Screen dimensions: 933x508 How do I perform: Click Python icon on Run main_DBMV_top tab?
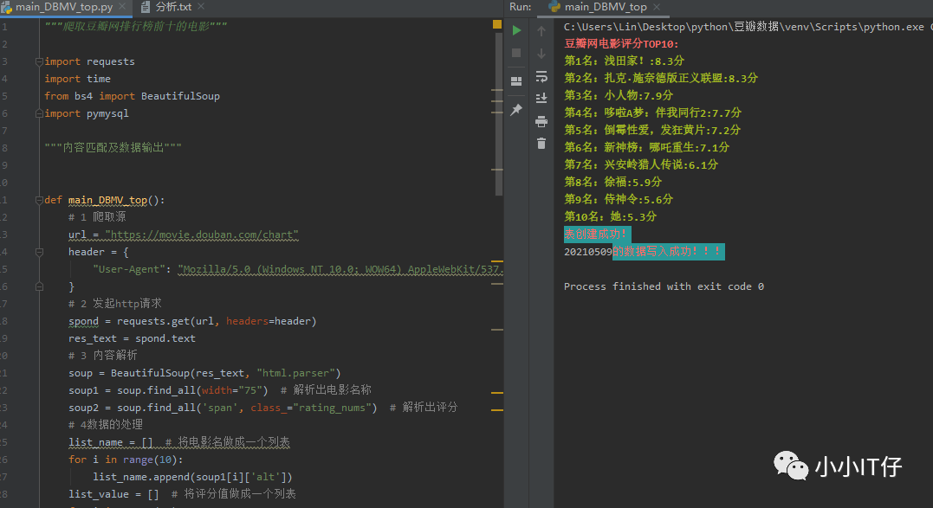[x=554, y=7]
